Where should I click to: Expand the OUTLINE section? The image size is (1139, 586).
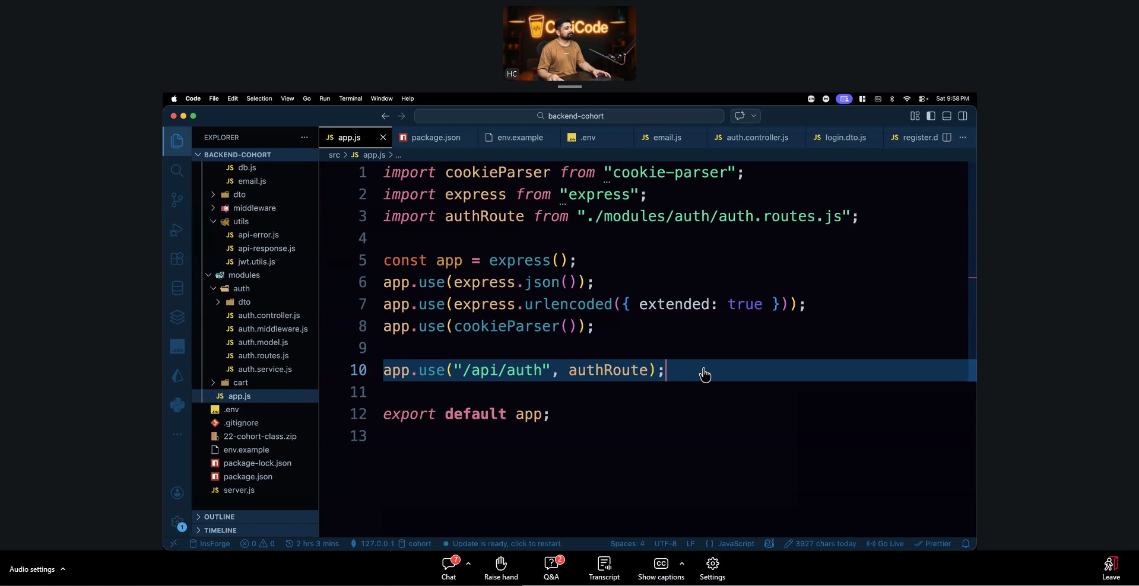(x=219, y=517)
